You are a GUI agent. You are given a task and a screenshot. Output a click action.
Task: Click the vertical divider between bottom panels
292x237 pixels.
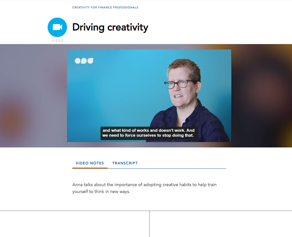[149, 224]
